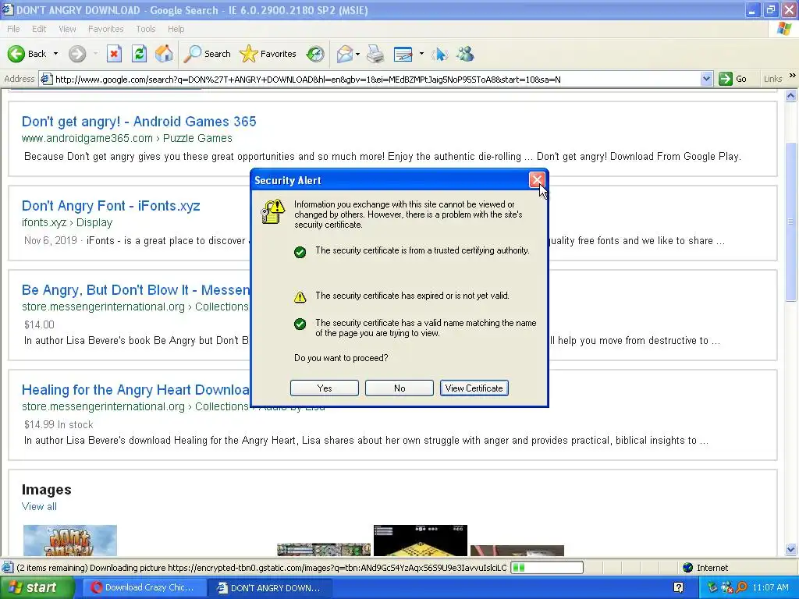Click the magnifier icon in system tray
Viewport: 799px width, 599px height.
(741, 587)
